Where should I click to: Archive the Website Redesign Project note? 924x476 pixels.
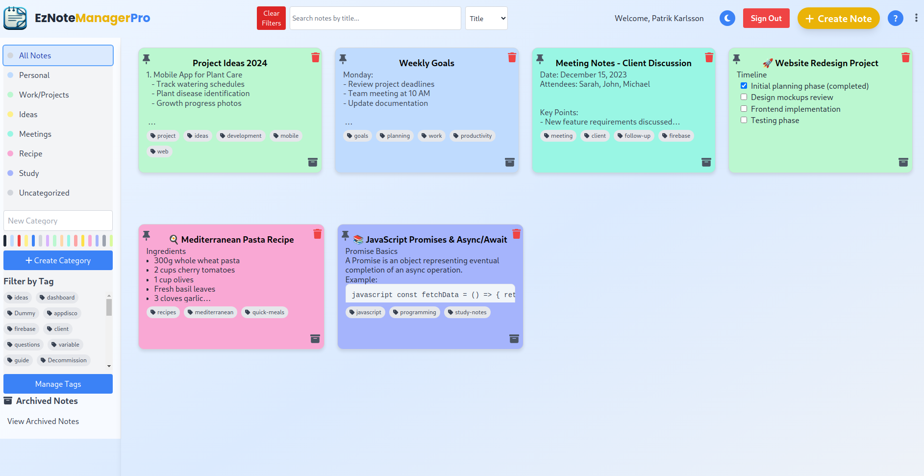click(903, 162)
